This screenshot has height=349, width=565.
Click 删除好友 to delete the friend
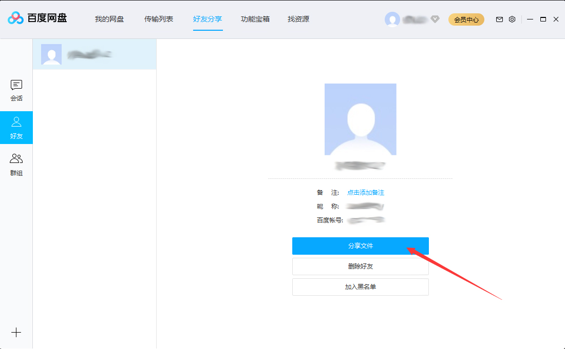(360, 266)
